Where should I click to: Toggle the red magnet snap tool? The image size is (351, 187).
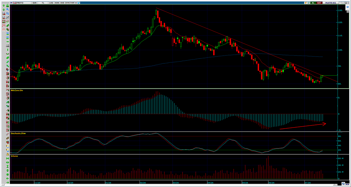[x=4, y=29]
